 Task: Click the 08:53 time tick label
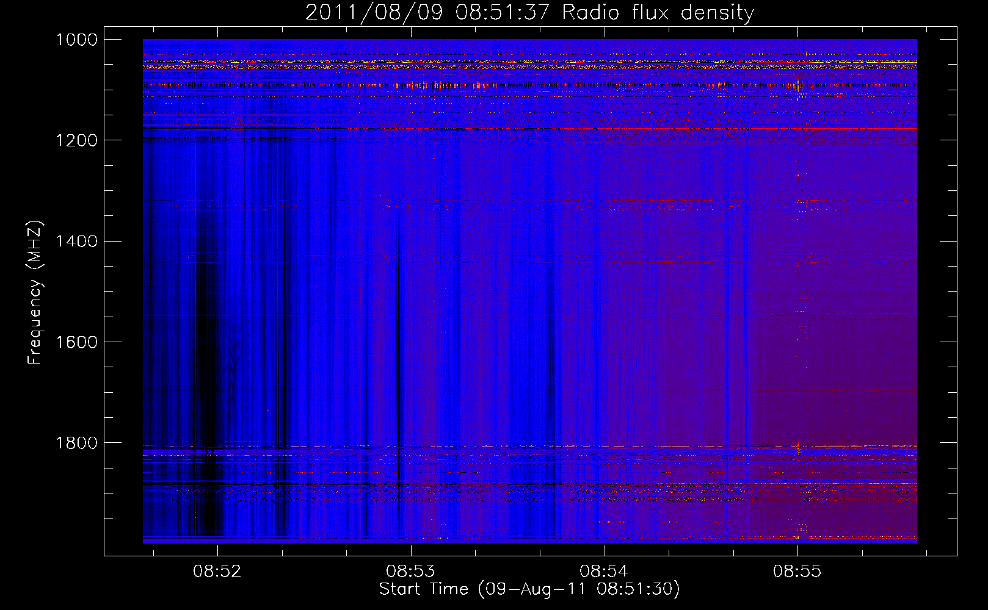(x=411, y=571)
